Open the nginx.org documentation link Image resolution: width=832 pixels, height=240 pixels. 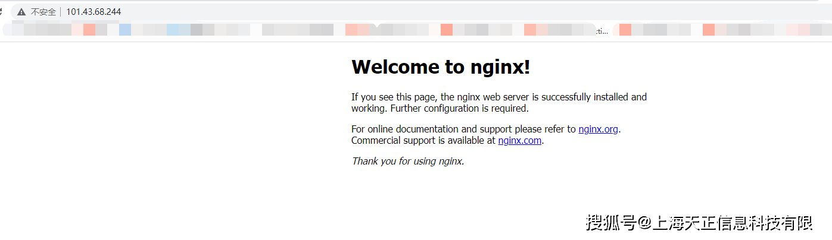point(599,129)
